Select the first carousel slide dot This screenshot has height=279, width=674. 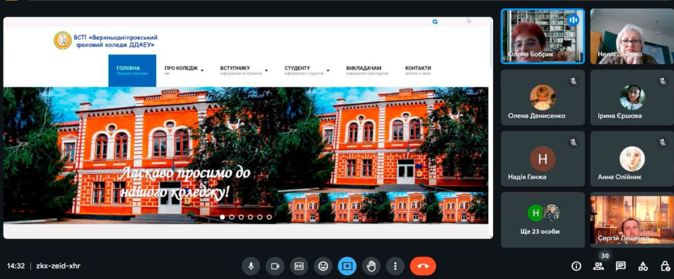pos(223,217)
